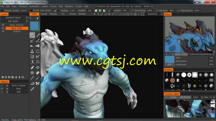
Task: Toggle the Radius lock icon
Action: click(x=58, y=10)
